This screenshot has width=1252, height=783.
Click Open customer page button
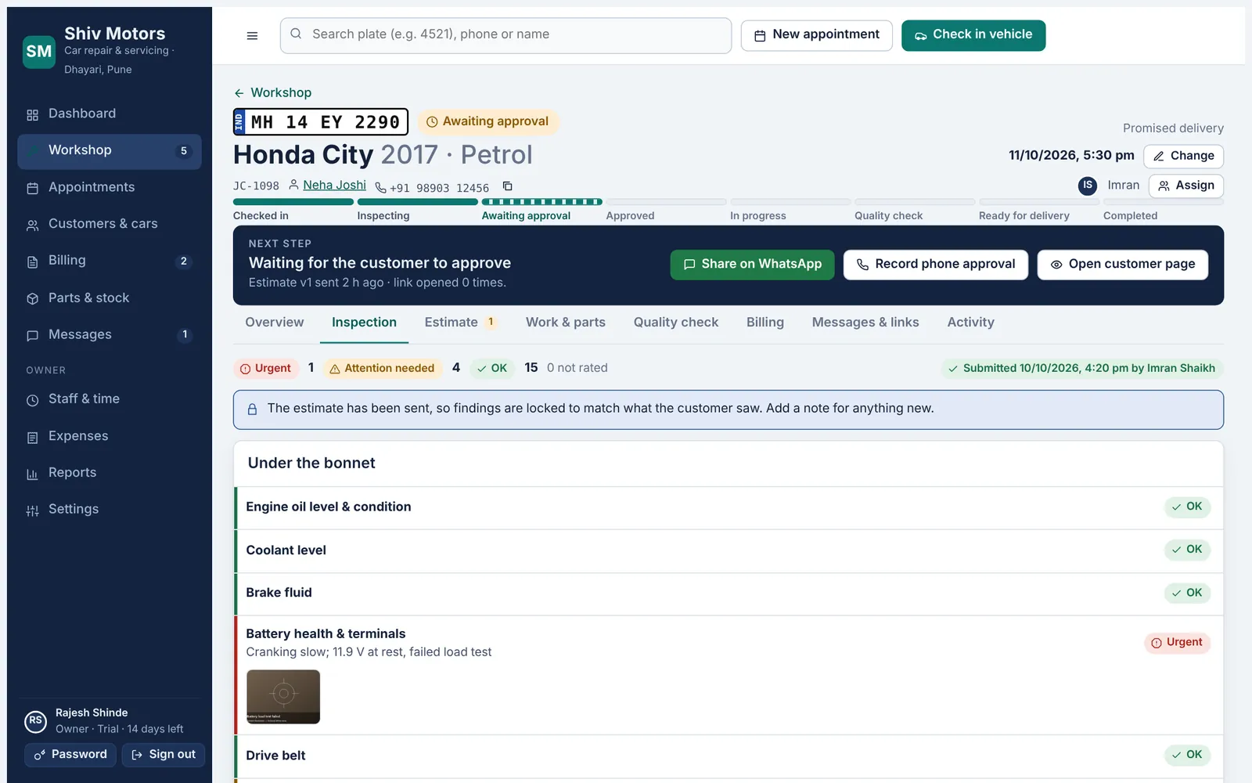[1123, 265]
